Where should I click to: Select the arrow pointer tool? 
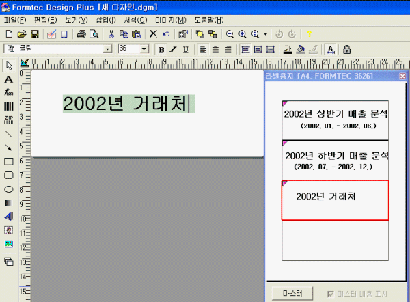point(9,66)
